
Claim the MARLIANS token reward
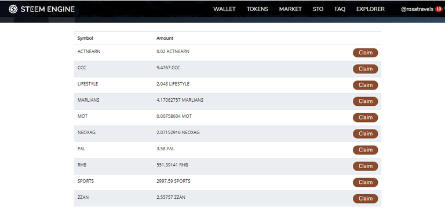point(365,101)
